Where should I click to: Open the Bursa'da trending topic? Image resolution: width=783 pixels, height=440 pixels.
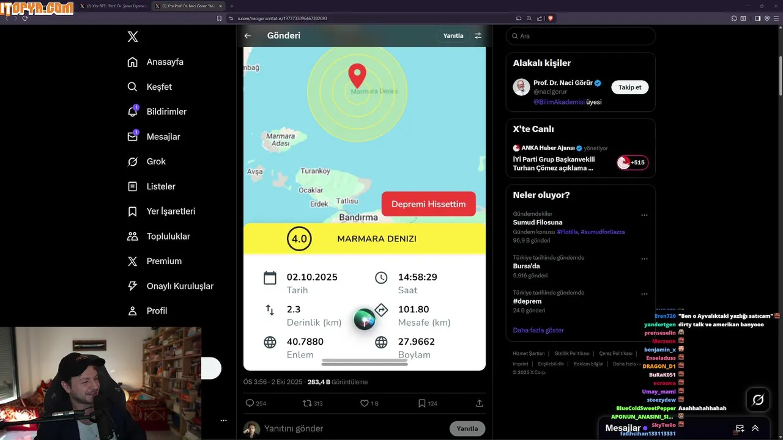526,266
